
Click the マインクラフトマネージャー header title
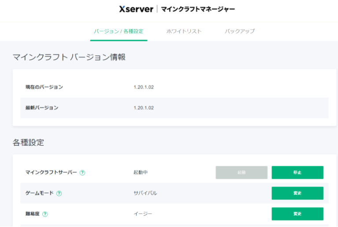coord(198,9)
